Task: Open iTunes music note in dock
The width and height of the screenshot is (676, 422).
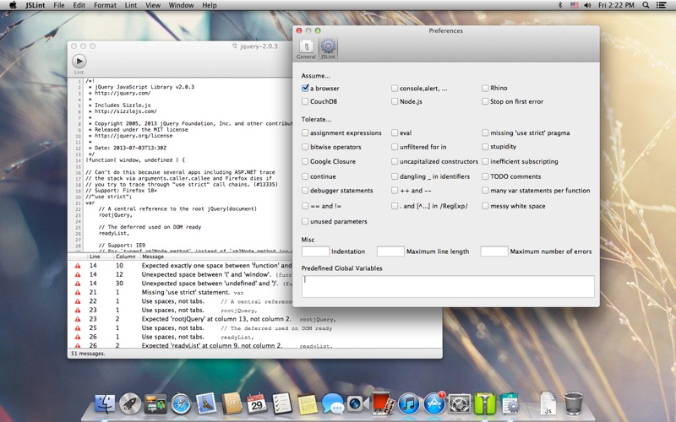Action: (409, 403)
